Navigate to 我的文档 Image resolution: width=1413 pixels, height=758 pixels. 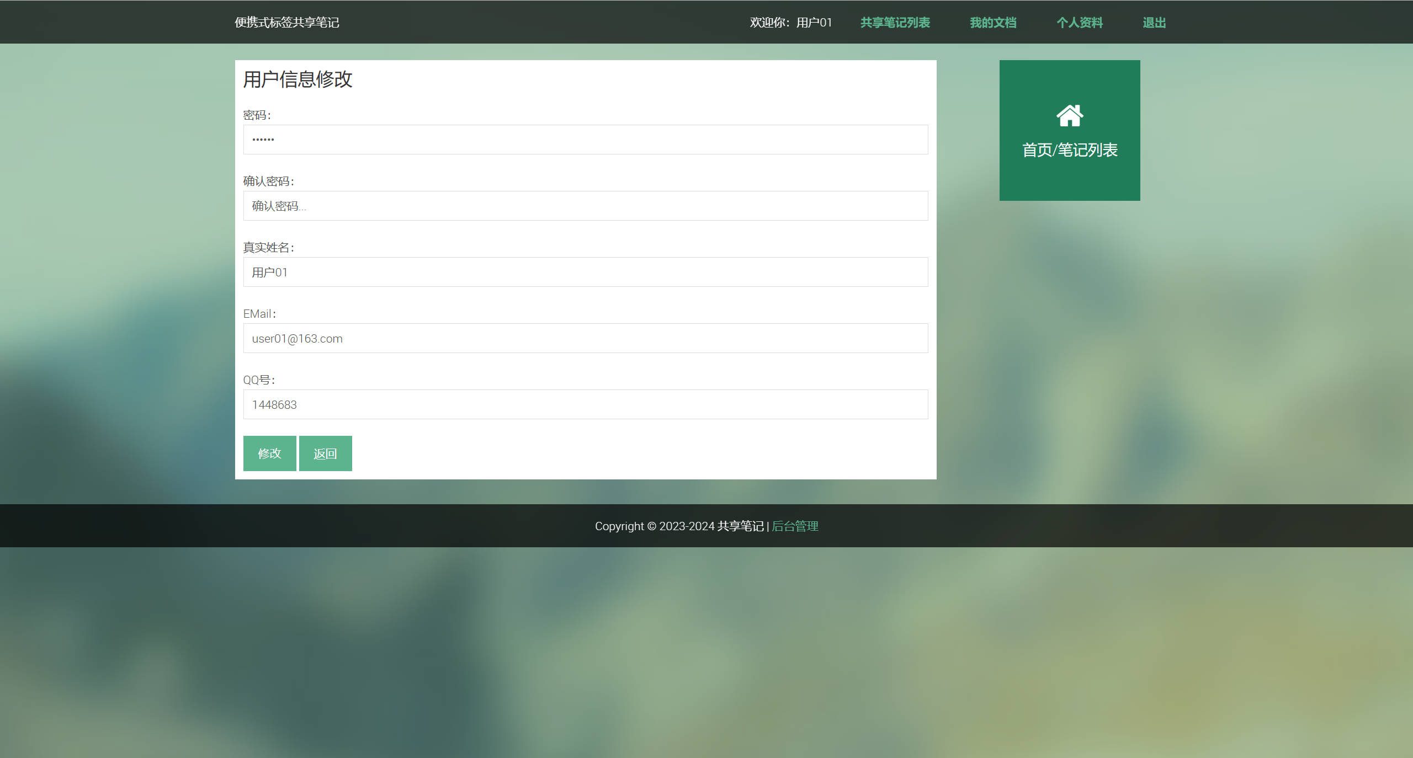(993, 23)
